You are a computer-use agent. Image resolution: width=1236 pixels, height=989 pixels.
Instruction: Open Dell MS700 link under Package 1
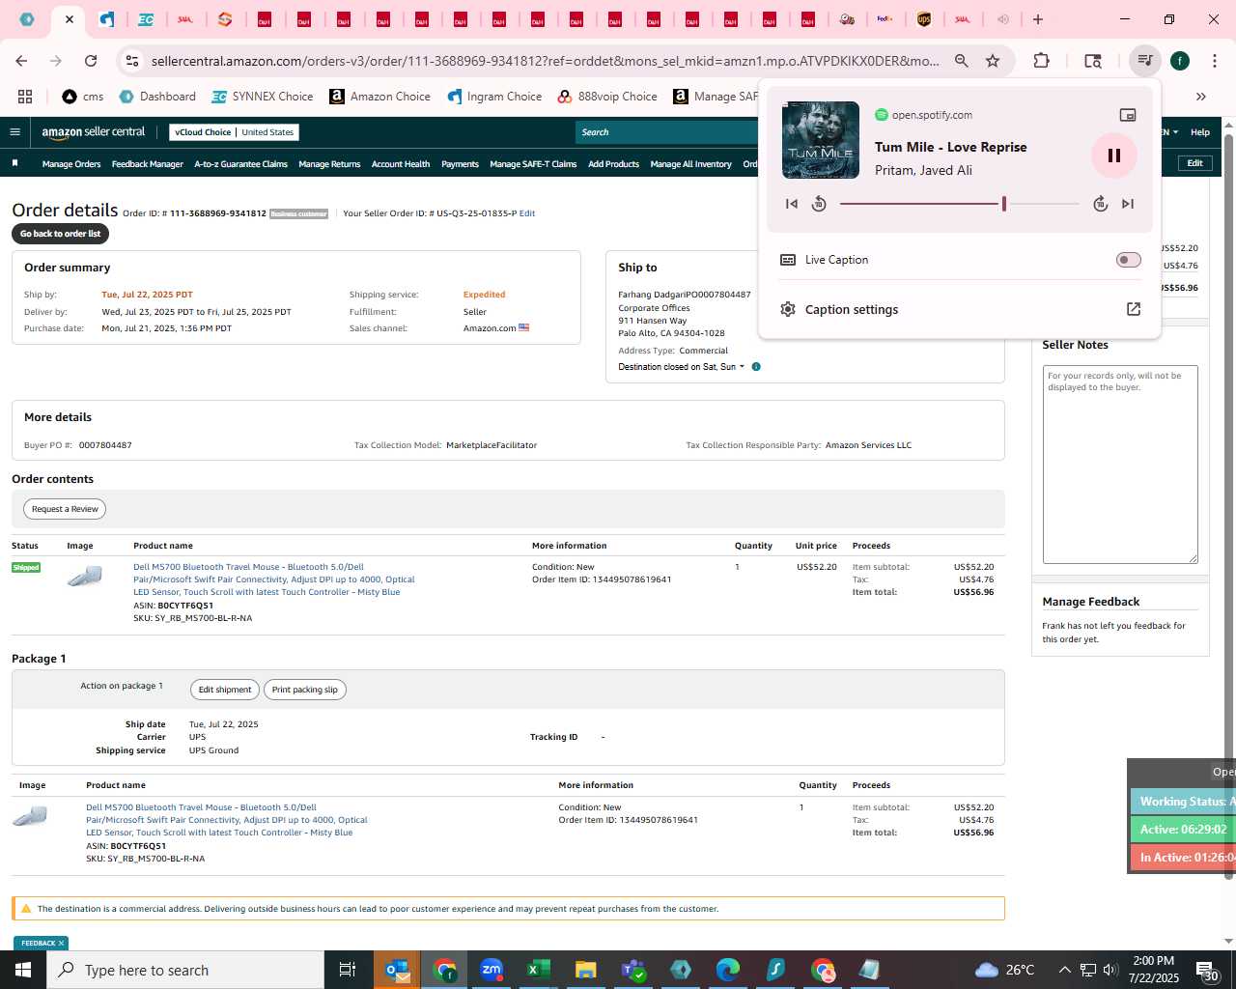(x=227, y=820)
